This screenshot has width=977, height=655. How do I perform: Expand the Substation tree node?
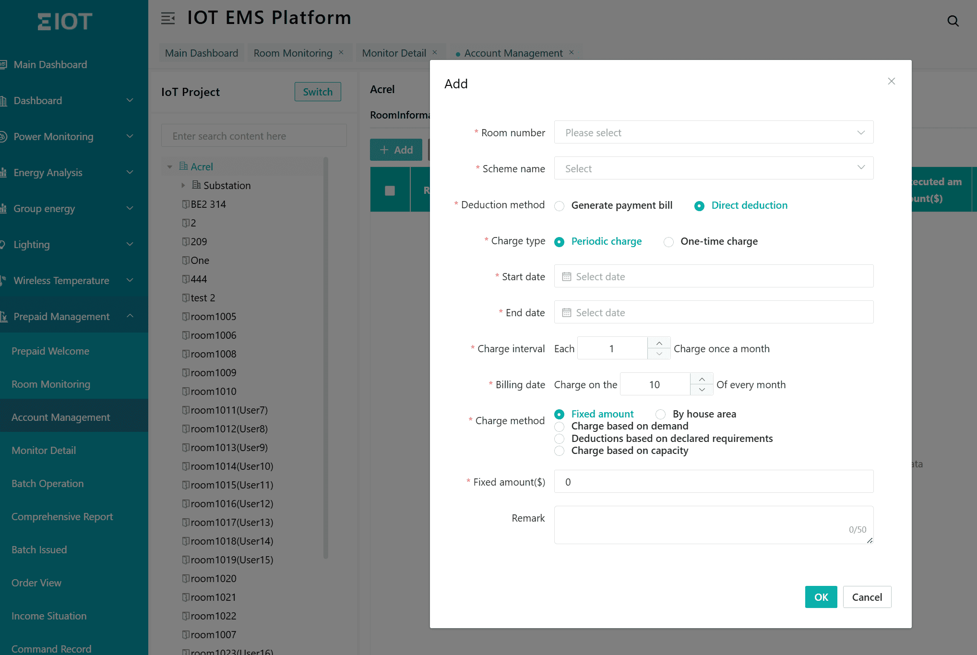coord(183,185)
